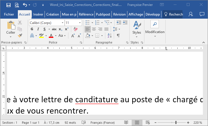
Task: Toggle strikethrough formatting
Action: coord(54,29)
